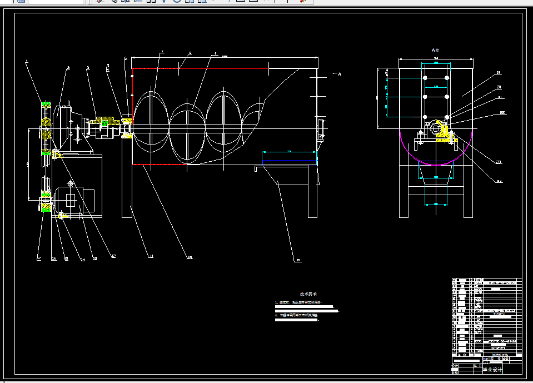The width and height of the screenshot is (533, 383).
Task: Select part callout number 7
Action: [162, 52]
